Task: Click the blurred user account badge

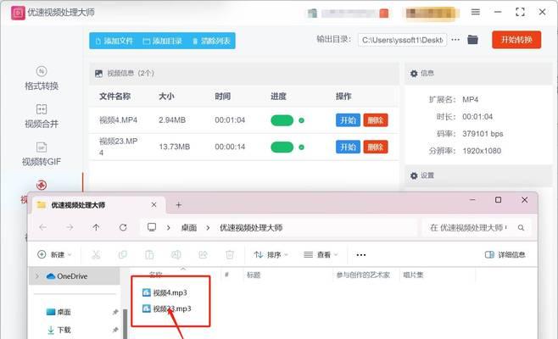Action: [x=430, y=14]
